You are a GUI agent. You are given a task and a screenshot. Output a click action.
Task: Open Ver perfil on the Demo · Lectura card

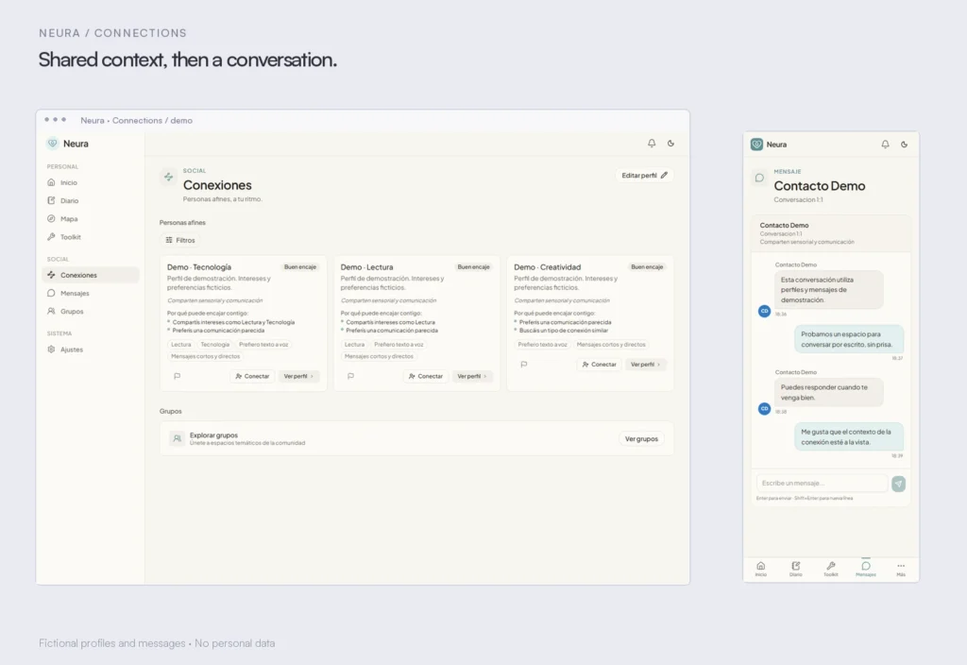pos(472,376)
